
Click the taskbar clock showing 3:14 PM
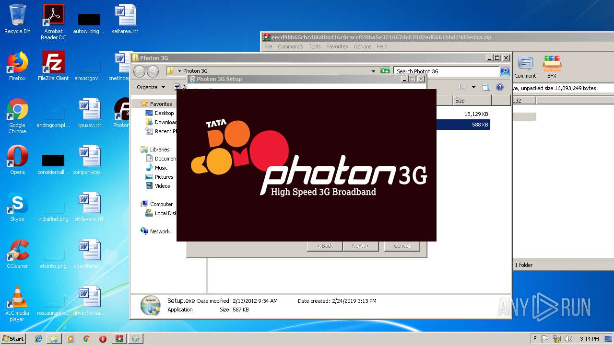[589, 339]
